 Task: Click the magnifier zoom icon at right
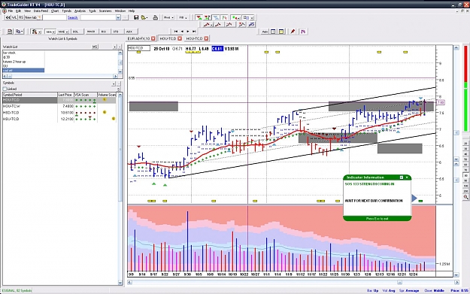click(x=465, y=197)
